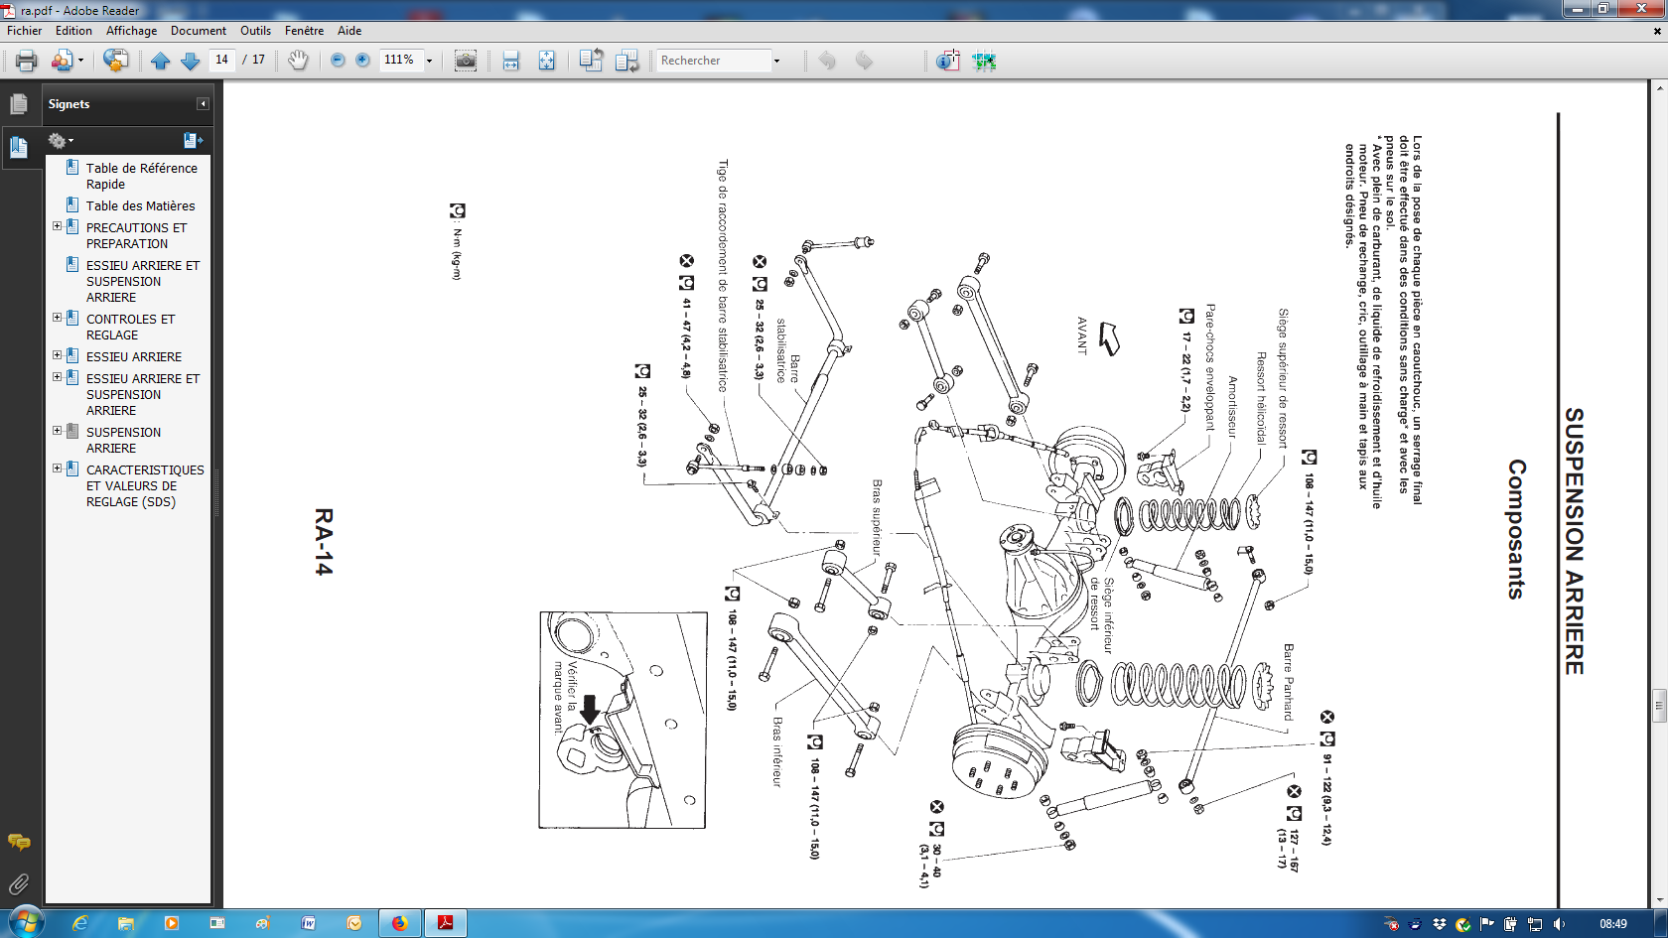Click the zoom out minus button
This screenshot has height=938, width=1668.
coord(338,60)
